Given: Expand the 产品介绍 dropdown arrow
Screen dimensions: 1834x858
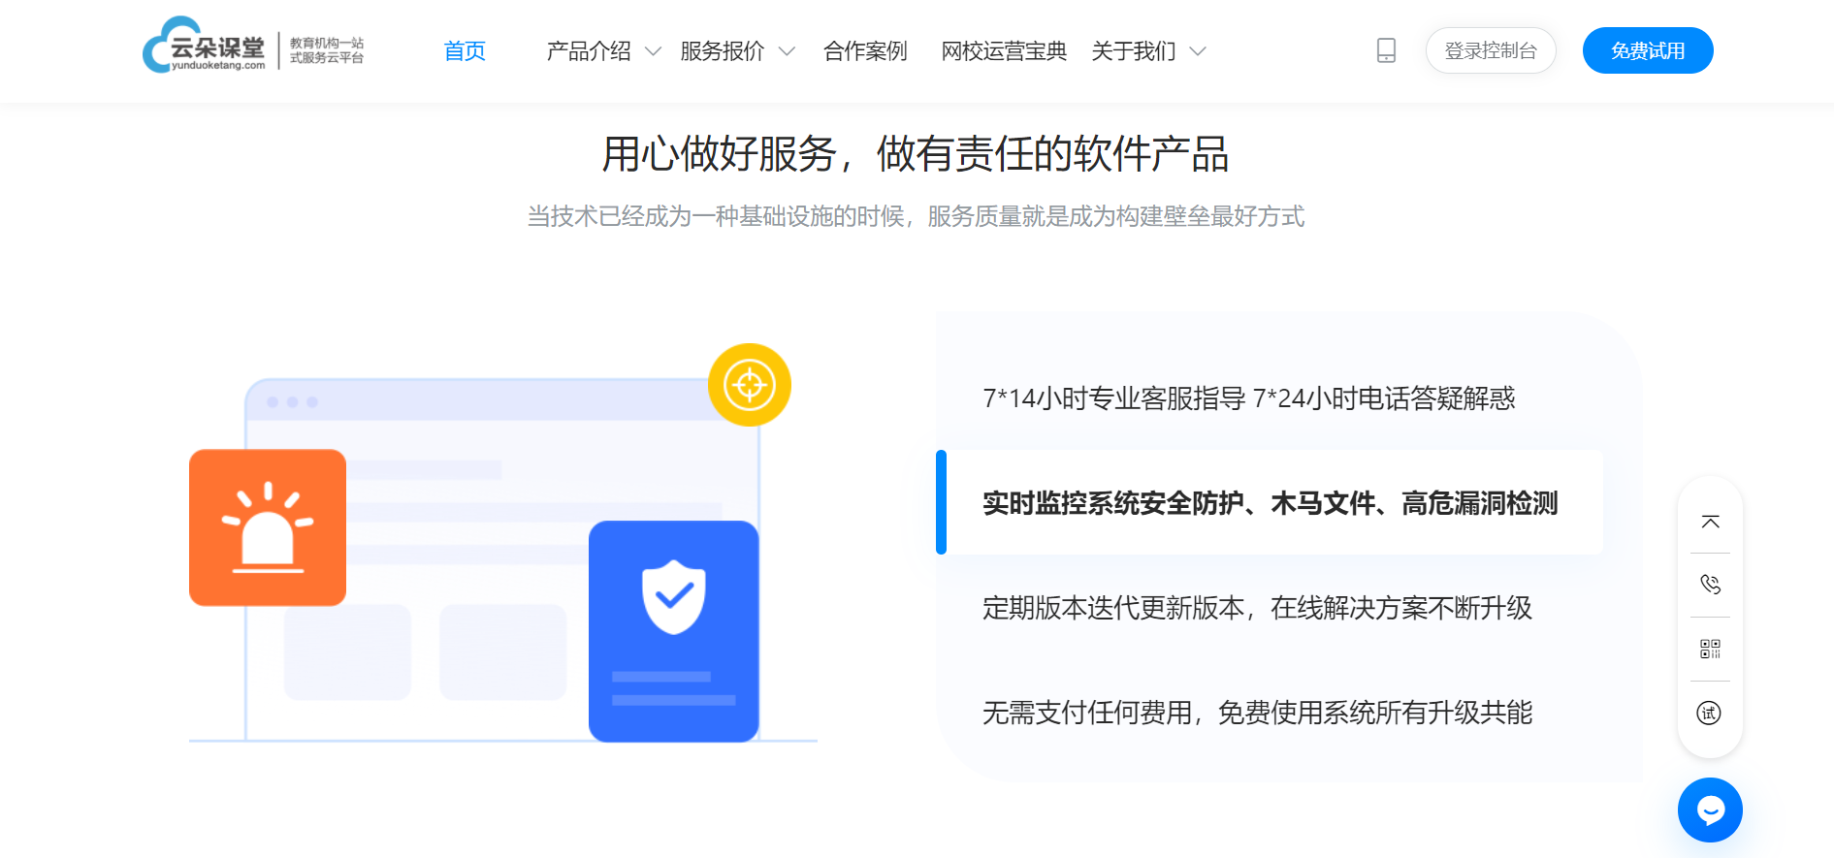Looking at the screenshot, I should tap(653, 51).
